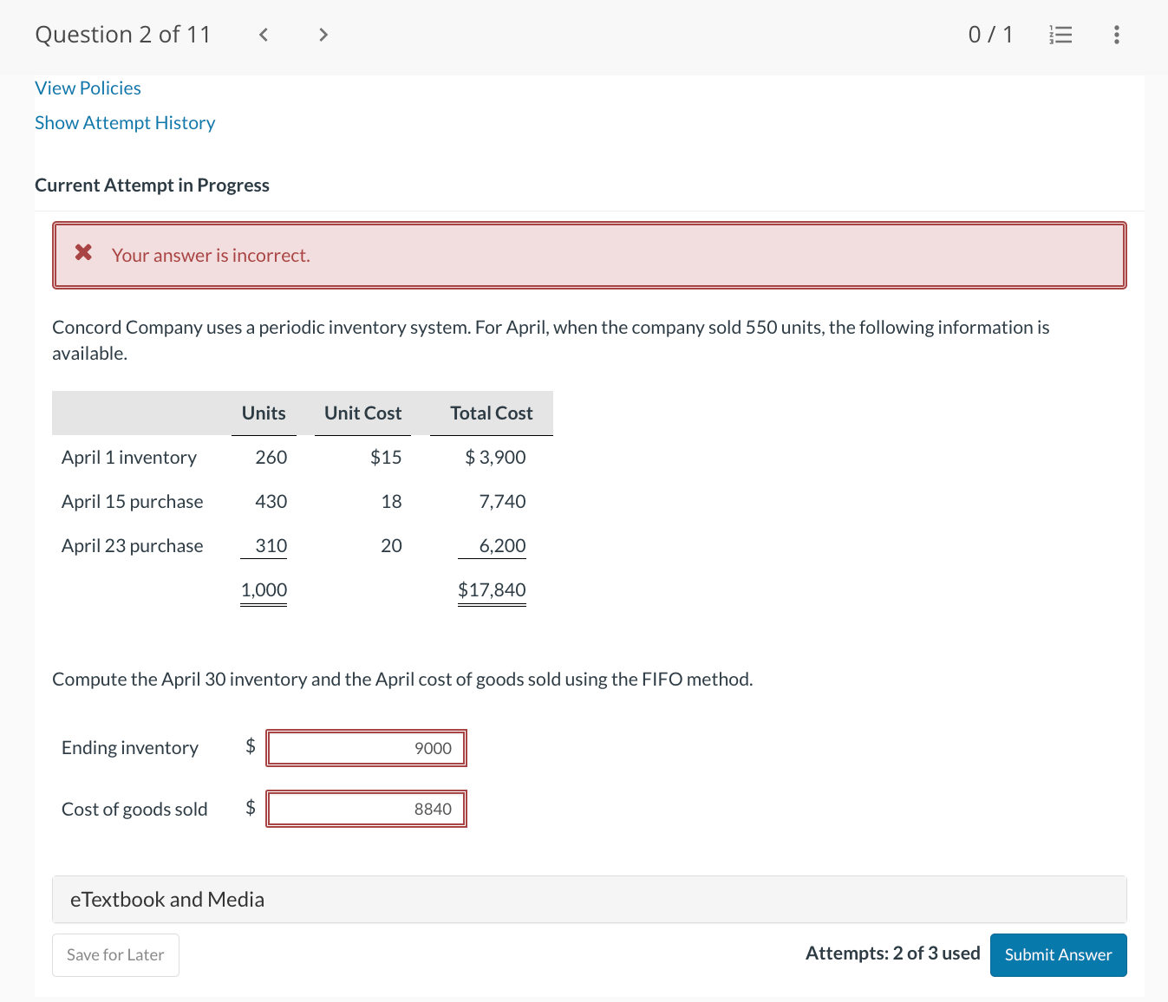1168x1002 pixels.
Task: Click the $ 3,900 total cost cell
Action: [495, 458]
